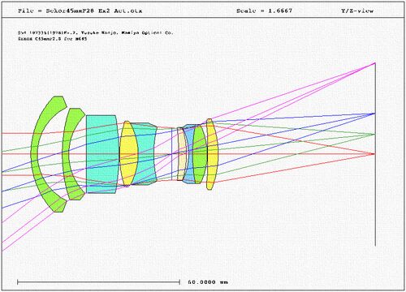
Task: Click the vertical aperture stop line
Action: point(171,154)
